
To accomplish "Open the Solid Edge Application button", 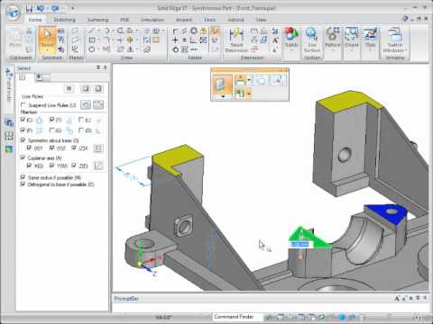I will [x=13, y=13].
